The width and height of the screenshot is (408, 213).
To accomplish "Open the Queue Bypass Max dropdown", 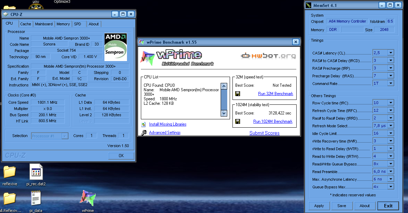I will coord(391,187).
